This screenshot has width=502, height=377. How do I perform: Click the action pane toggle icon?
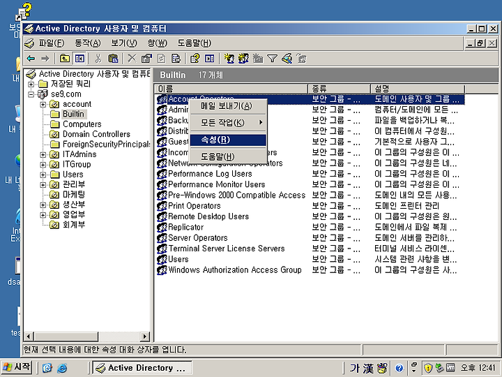pyautogui.click(x=209, y=59)
